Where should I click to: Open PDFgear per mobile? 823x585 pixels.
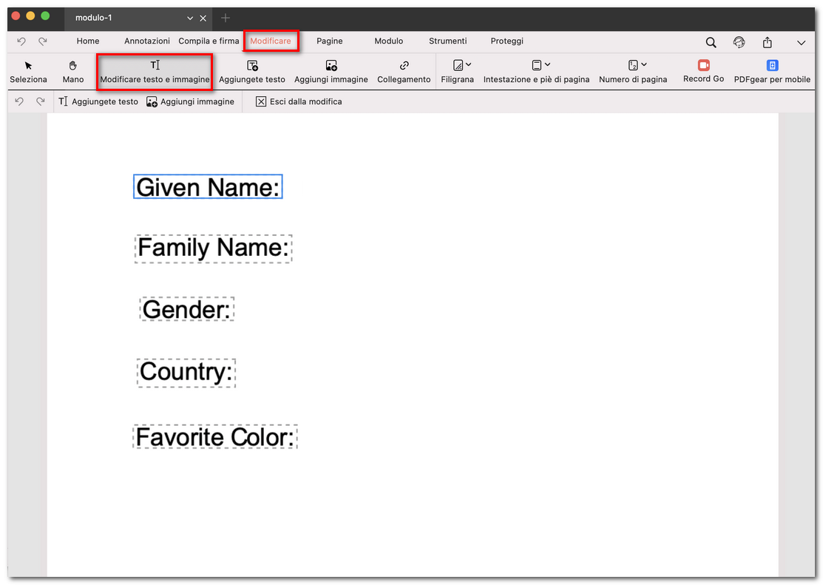pos(772,72)
